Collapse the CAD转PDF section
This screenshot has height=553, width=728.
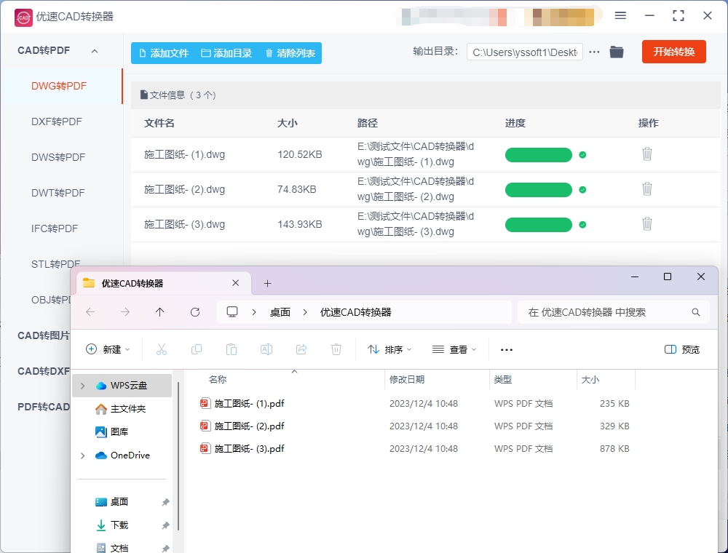[95, 51]
